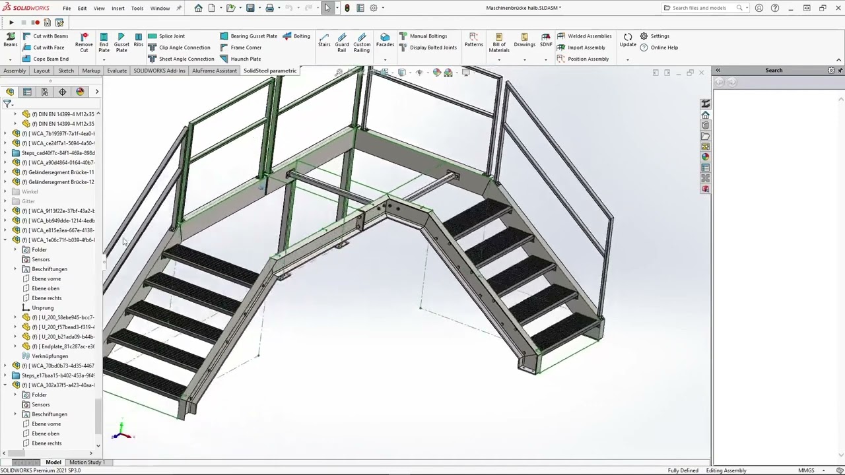Open the SolidSteel Settings
The width and height of the screenshot is (845, 475).
pos(654,36)
